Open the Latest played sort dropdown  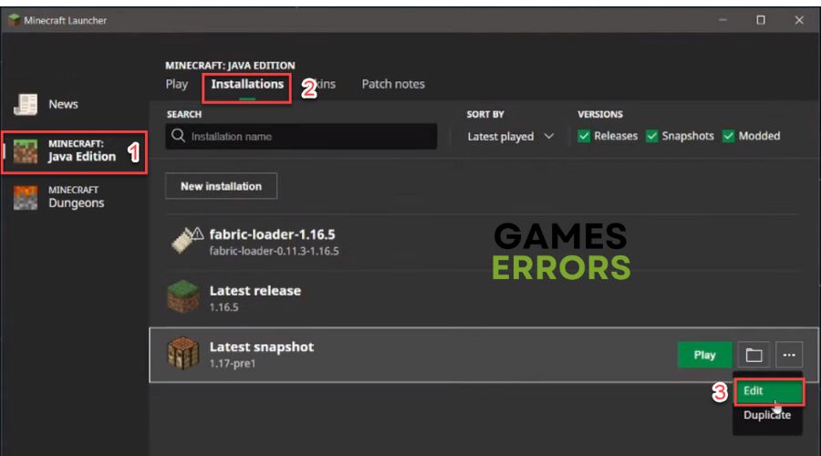point(511,137)
